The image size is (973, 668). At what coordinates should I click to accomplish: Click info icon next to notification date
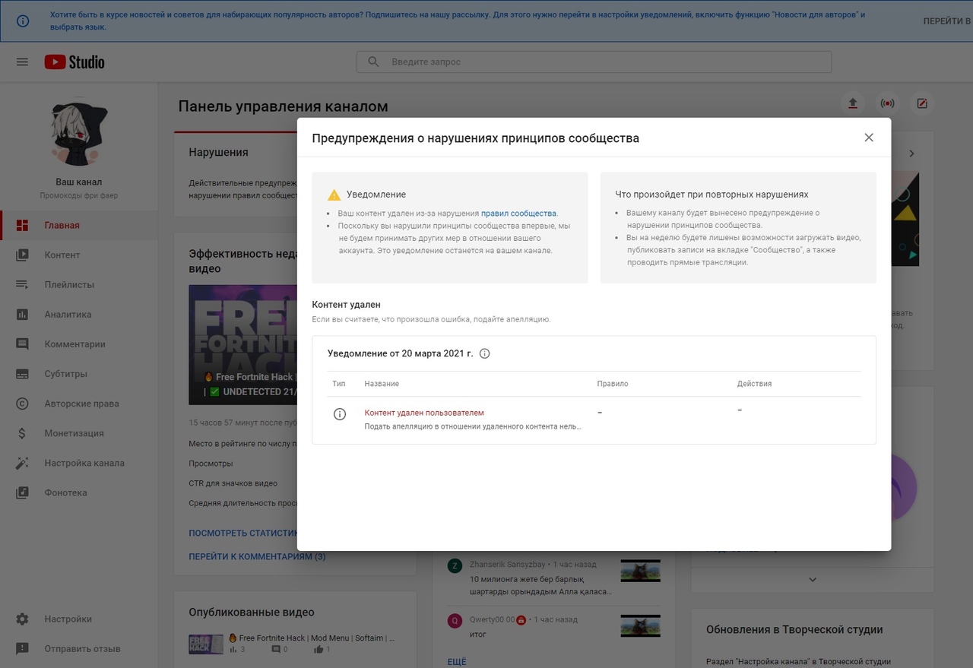(485, 353)
